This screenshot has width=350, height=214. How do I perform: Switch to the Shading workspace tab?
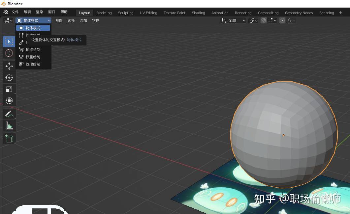click(199, 13)
